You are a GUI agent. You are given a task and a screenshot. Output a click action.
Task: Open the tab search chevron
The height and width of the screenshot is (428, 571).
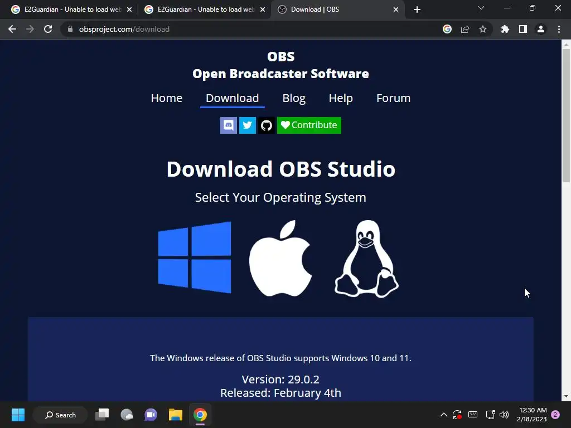(x=481, y=8)
